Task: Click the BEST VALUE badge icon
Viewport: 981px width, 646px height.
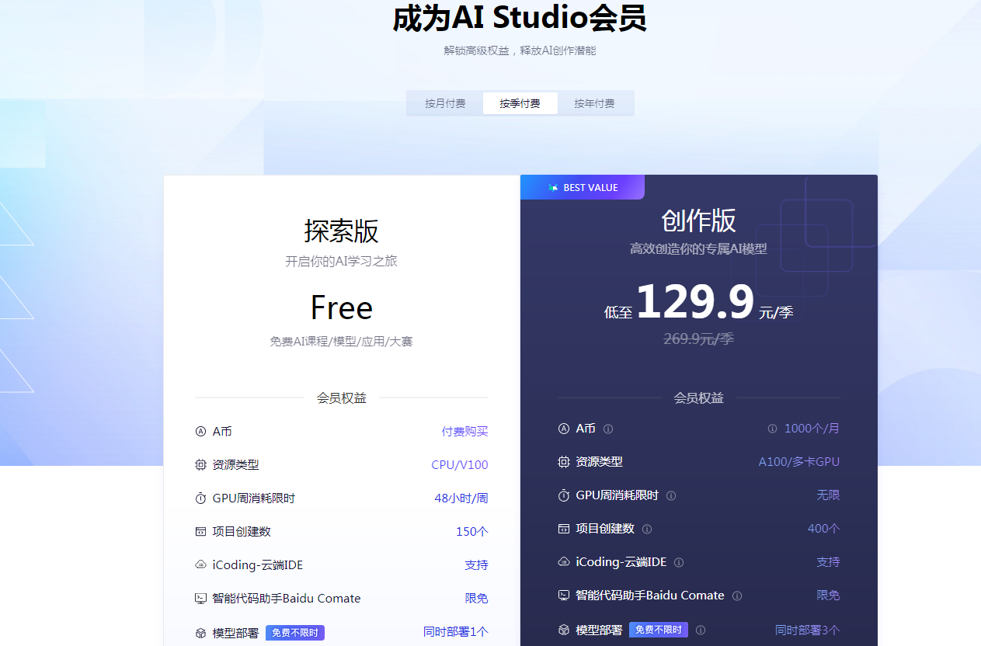Action: point(553,188)
